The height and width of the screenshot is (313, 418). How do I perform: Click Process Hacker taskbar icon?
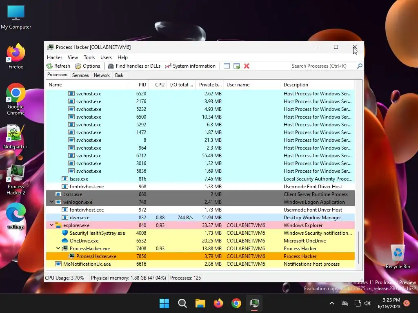coord(254,303)
